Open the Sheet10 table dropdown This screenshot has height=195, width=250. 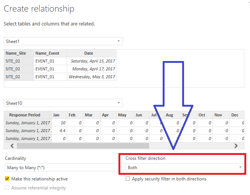pyautogui.click(x=63, y=103)
